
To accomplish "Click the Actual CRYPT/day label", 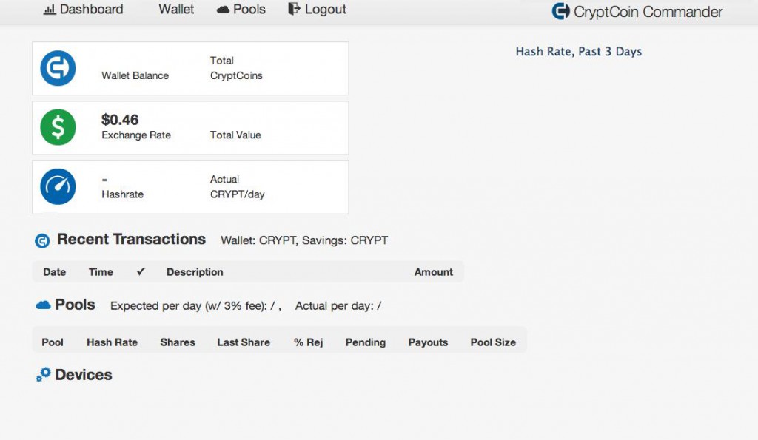I will coord(237,187).
